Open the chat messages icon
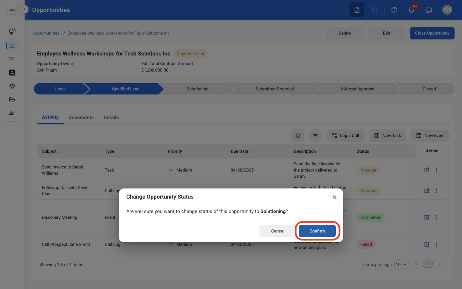 point(429,10)
